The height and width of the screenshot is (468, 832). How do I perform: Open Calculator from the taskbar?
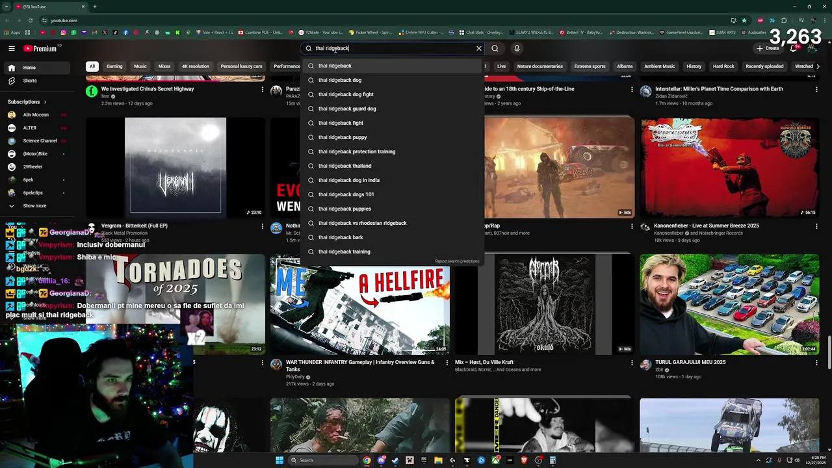(x=552, y=460)
